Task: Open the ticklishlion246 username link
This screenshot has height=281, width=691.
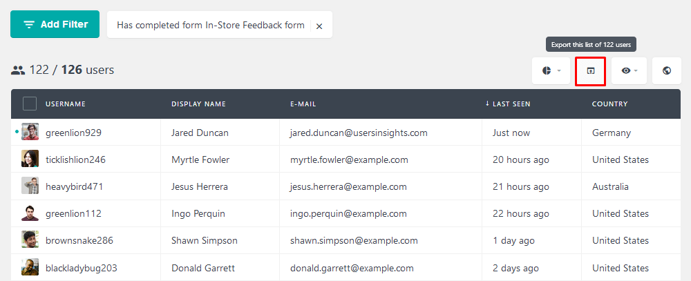Action: 76,159
